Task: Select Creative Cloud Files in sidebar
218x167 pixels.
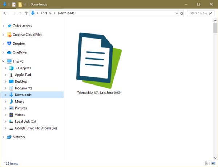Action: (27, 35)
